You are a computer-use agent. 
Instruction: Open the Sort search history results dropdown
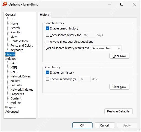[106, 48]
